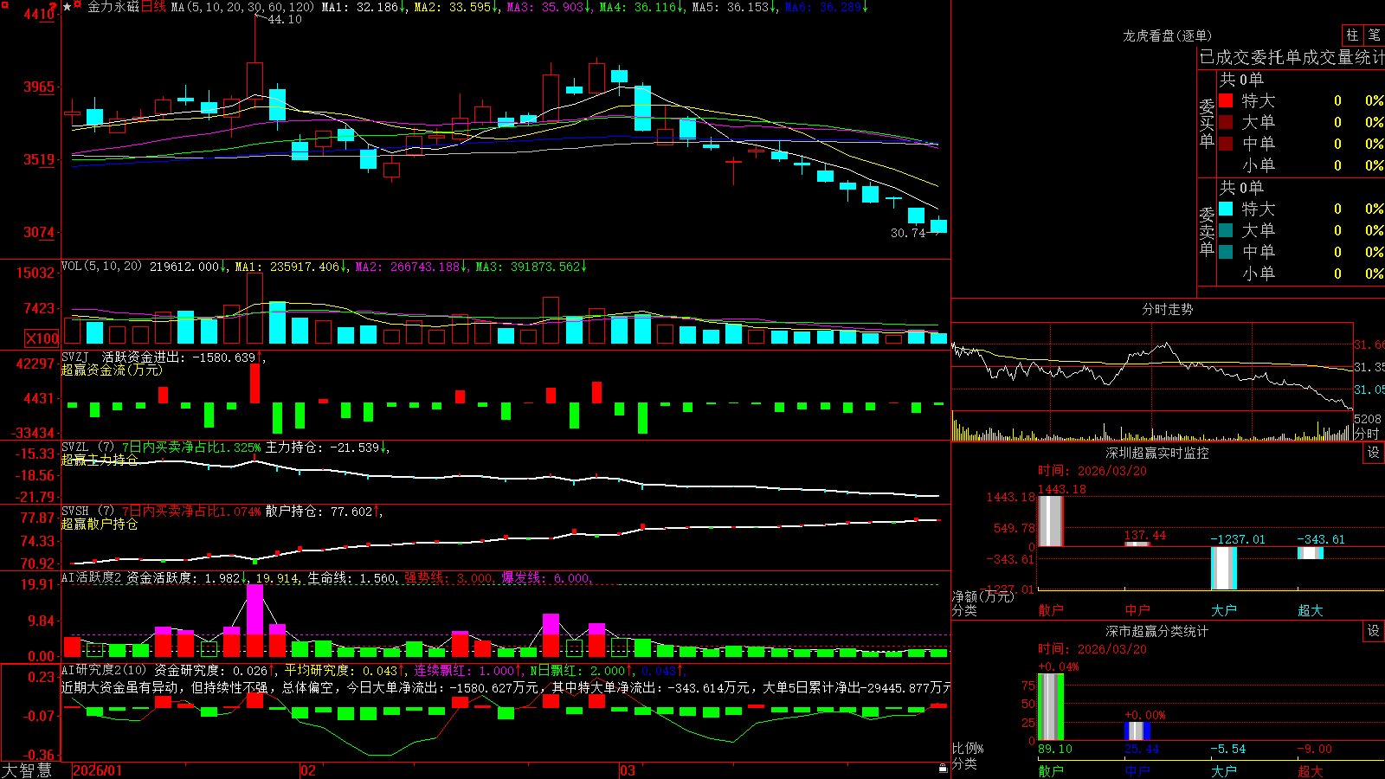The height and width of the screenshot is (779, 1385).
Task: Click 7日内买卖净占比1.325% text
Action: [191, 447]
